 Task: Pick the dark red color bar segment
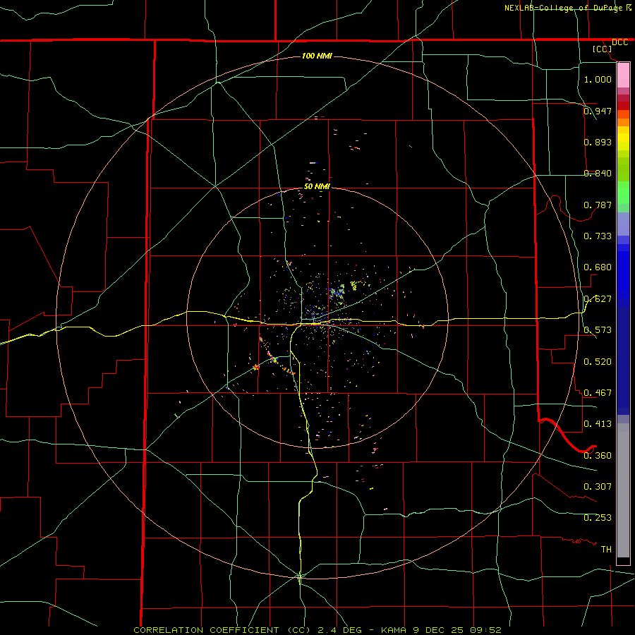[623, 106]
